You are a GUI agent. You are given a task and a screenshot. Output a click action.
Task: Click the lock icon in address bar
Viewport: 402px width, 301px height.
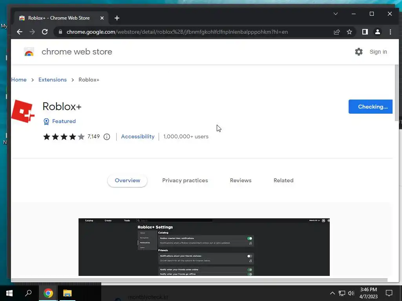pos(60,32)
